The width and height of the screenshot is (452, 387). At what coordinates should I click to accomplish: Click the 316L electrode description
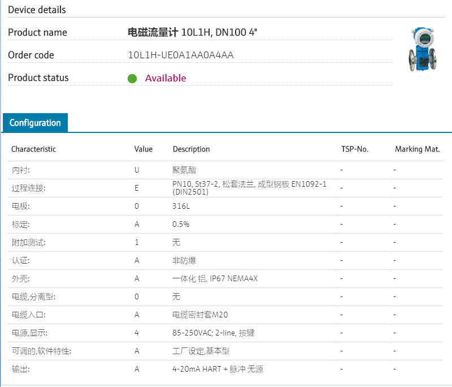[x=180, y=206]
